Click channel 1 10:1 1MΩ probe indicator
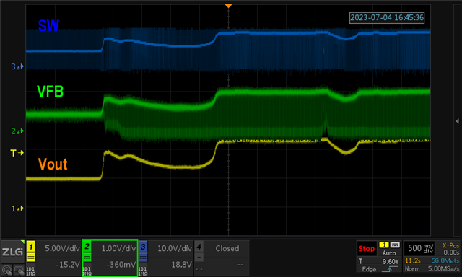This screenshot has width=462, height=277. tap(31, 271)
